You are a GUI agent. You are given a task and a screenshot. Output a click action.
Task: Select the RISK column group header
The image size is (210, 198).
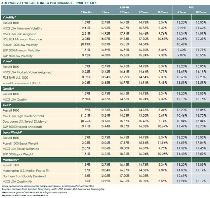[191, 7]
